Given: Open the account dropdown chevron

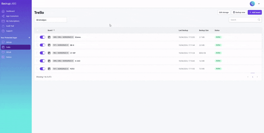Looking at the screenshot, I should [259, 4].
